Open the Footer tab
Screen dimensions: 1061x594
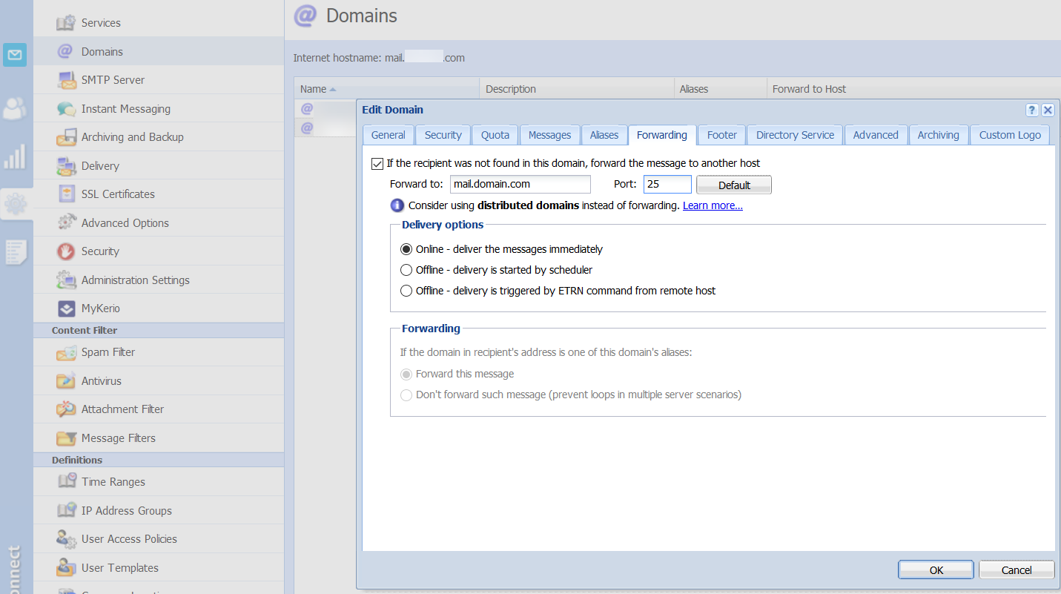(x=721, y=135)
